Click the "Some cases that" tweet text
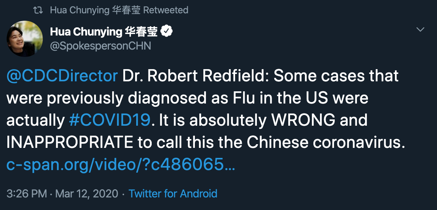Image resolution: width=437 pixels, height=210 pixels. click(336, 76)
